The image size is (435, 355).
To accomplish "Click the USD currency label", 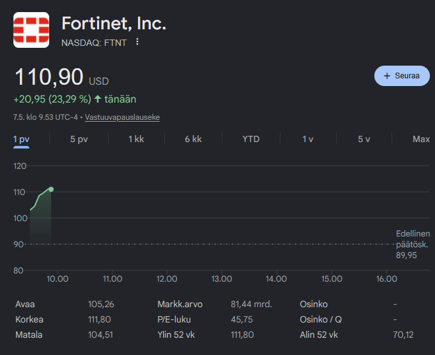I will (99, 81).
